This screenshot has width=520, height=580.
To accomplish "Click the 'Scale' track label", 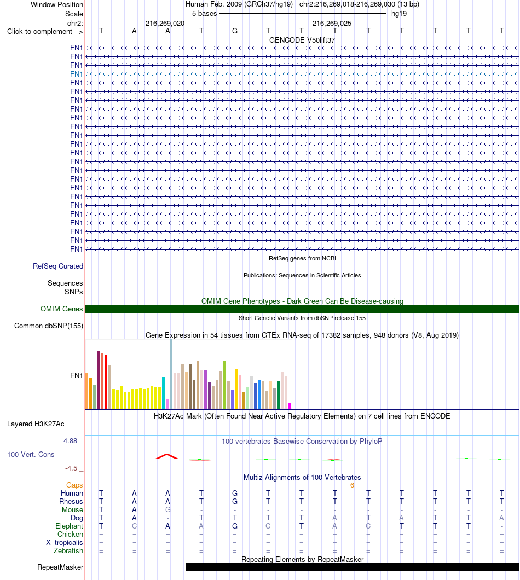I will pos(74,14).
